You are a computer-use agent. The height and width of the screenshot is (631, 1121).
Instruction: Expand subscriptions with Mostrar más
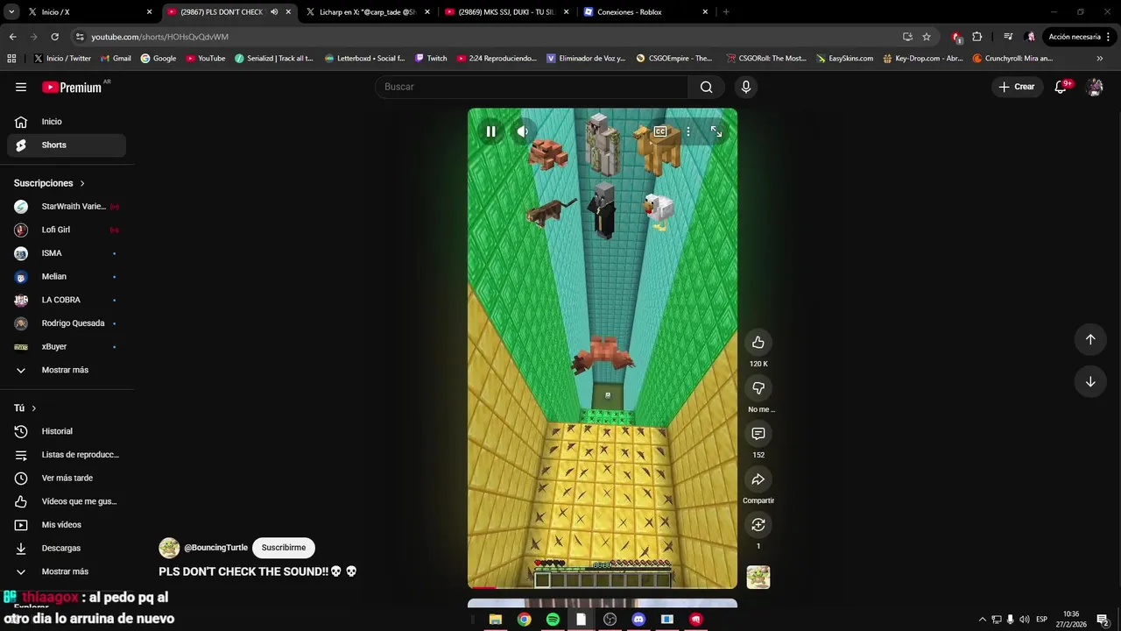pos(67,370)
